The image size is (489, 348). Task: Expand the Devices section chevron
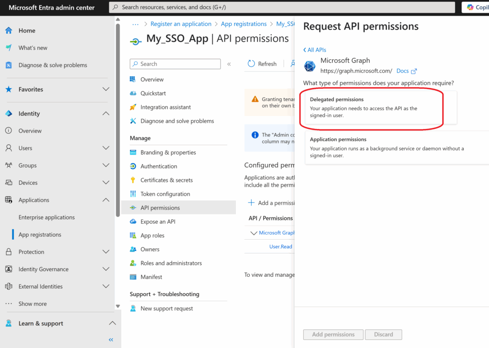(x=106, y=182)
